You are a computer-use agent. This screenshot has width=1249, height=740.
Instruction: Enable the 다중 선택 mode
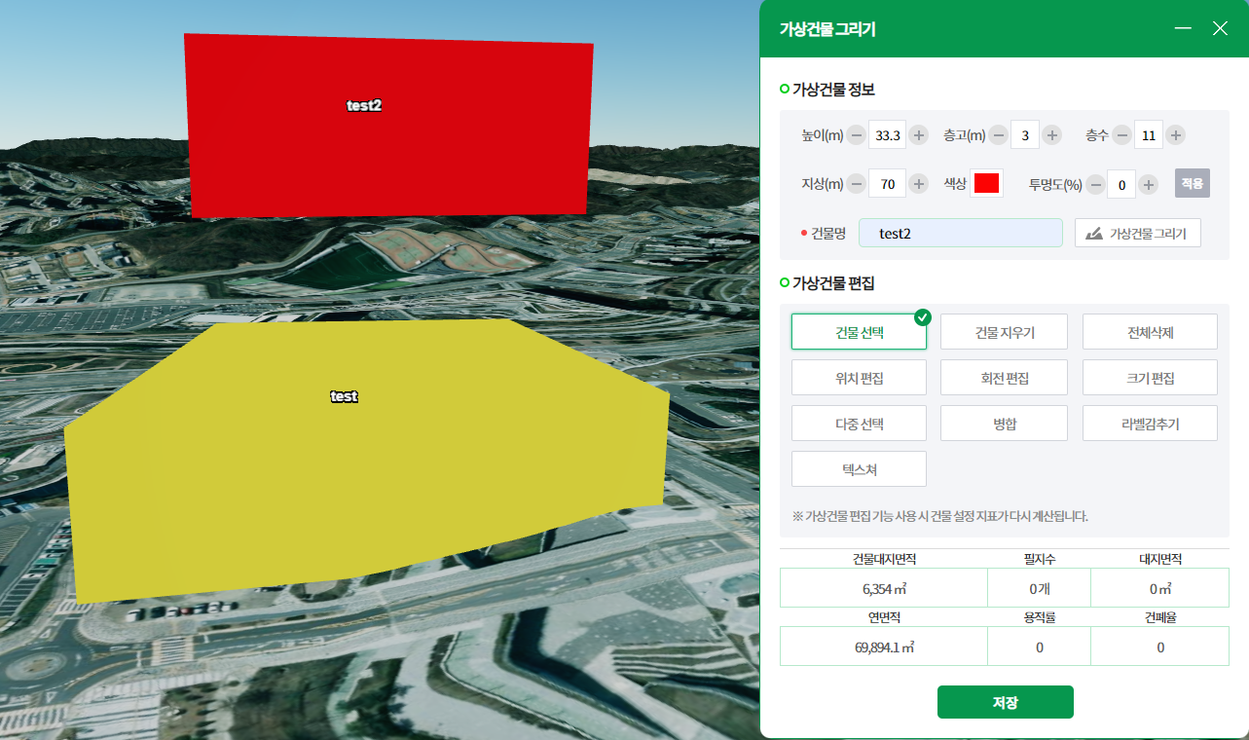859,424
